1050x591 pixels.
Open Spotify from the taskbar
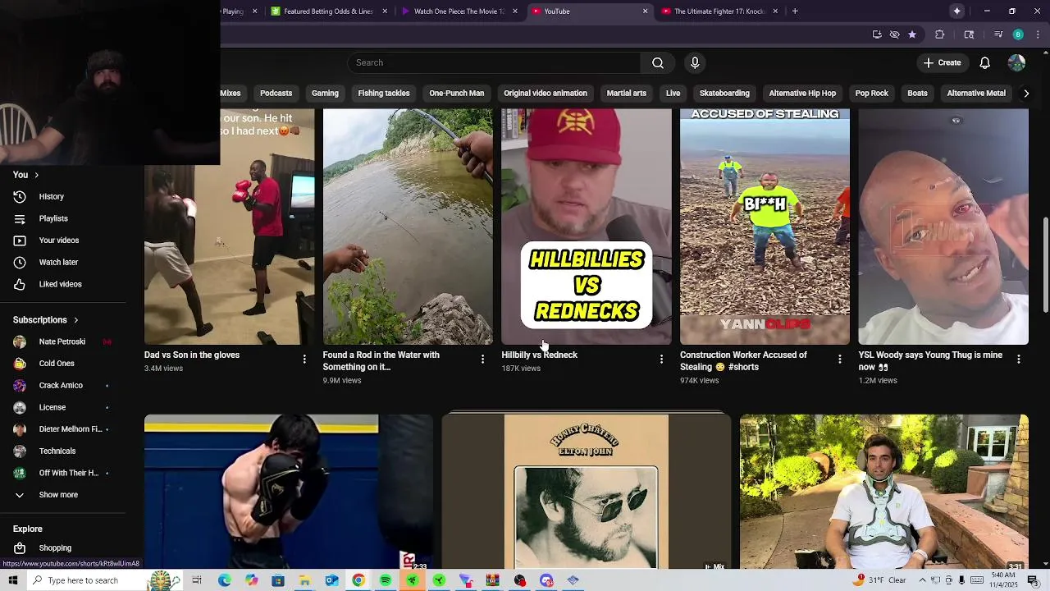click(x=386, y=580)
